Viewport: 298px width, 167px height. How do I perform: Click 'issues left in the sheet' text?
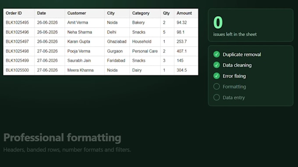click(x=235, y=34)
